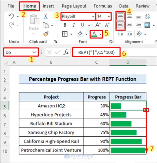The image size is (157, 163).
Task: Click the formula bar Enter checkmark icon
Action: pos(58,52)
